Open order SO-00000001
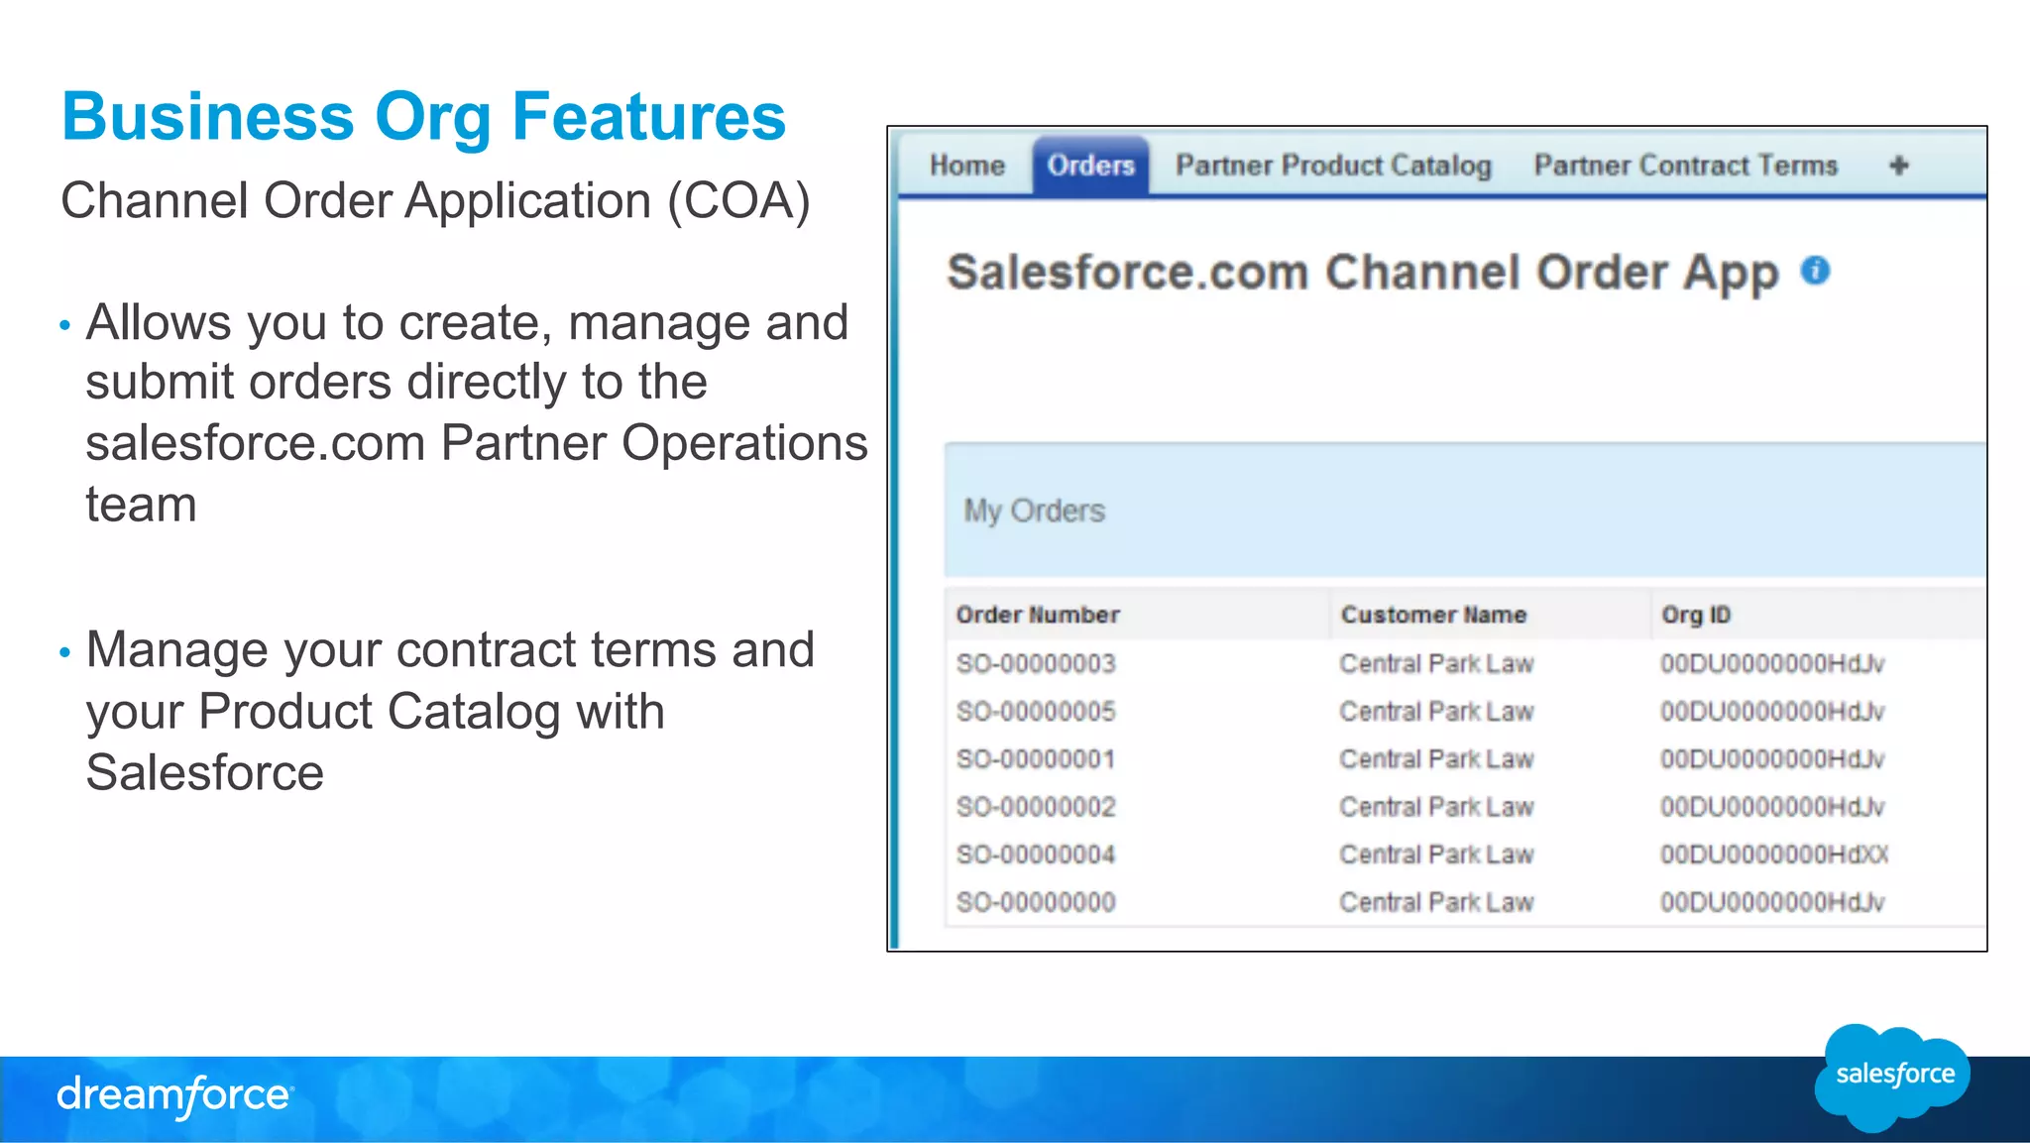The image size is (2030, 1143). tap(1036, 758)
